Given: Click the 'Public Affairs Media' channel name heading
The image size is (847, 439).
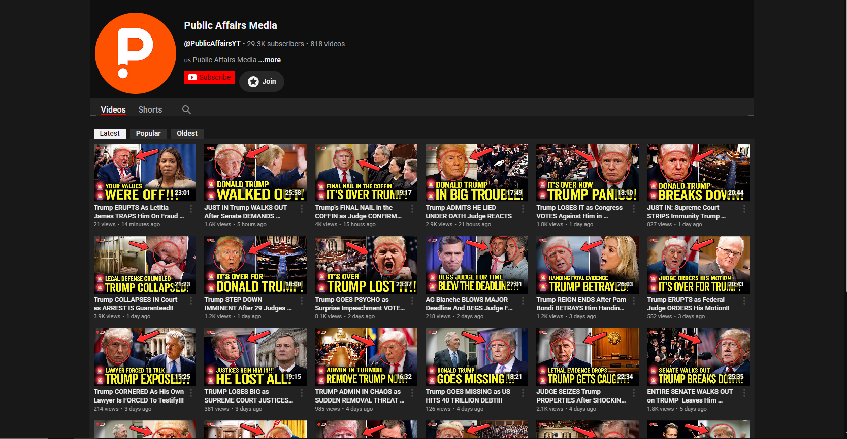Looking at the screenshot, I should coord(231,25).
